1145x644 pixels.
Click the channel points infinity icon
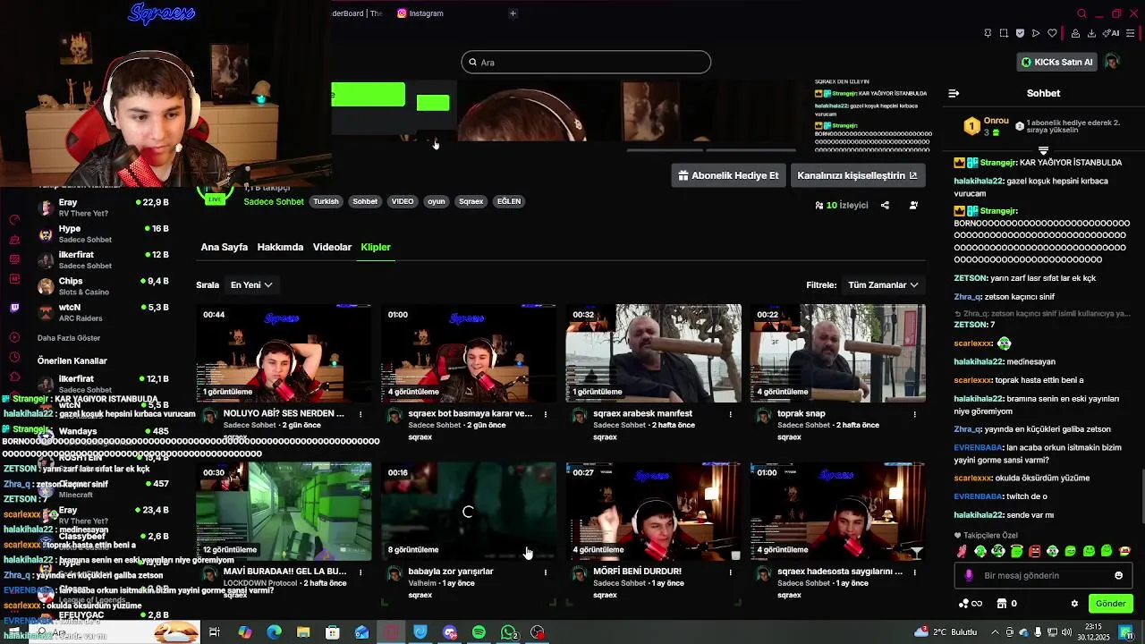tap(970, 604)
